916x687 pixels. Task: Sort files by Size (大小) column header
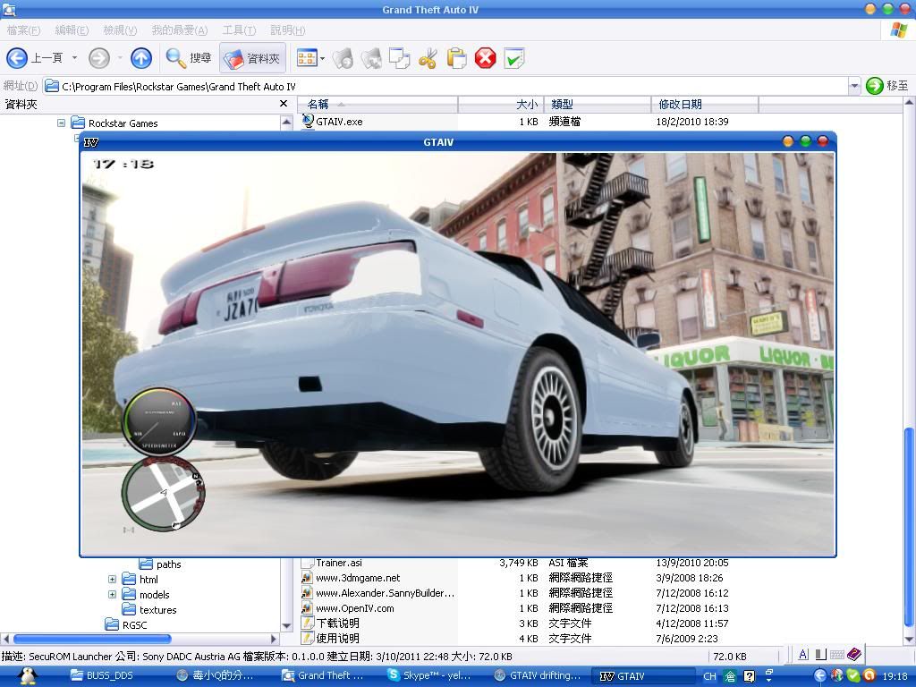(x=501, y=105)
